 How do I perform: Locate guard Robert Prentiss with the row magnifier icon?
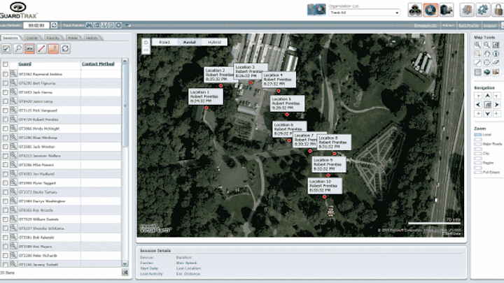(x=13, y=119)
